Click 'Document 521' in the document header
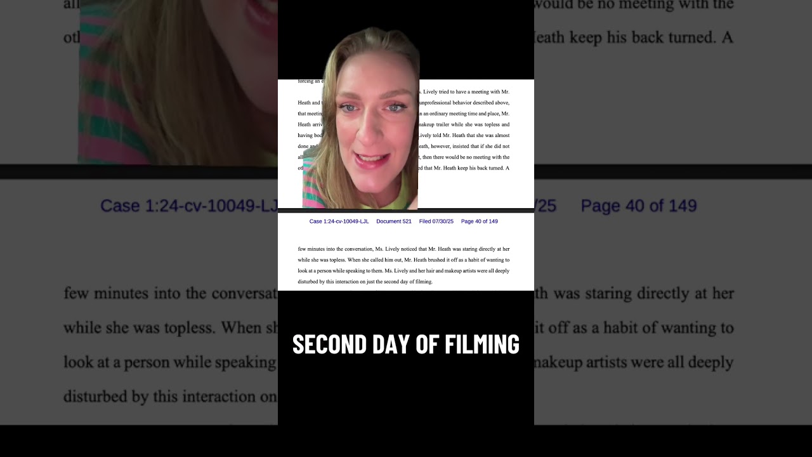The image size is (812, 457). (394, 222)
